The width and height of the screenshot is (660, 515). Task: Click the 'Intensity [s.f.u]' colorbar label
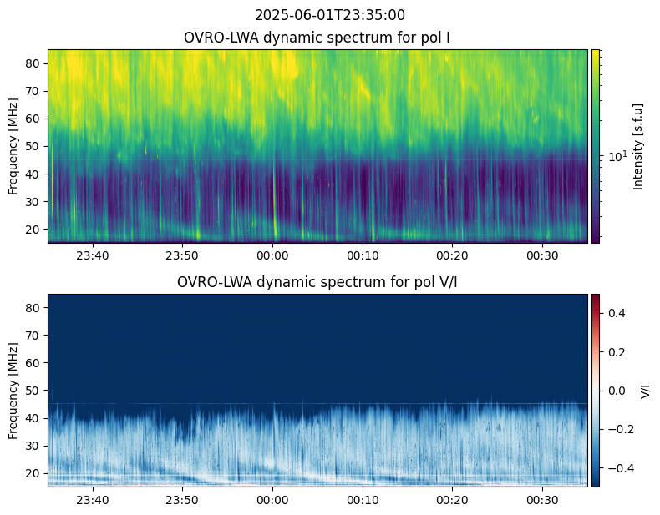click(x=639, y=146)
